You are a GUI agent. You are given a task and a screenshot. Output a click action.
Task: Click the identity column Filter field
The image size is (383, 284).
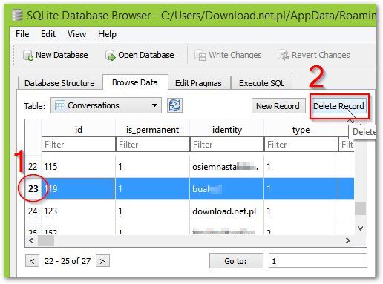(x=226, y=145)
